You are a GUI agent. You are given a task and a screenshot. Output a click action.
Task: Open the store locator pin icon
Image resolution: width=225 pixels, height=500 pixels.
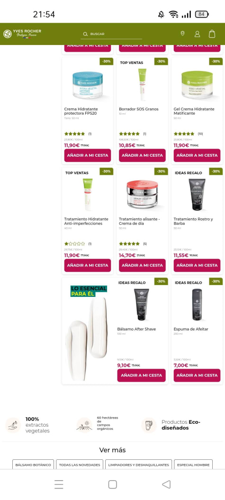182,34
